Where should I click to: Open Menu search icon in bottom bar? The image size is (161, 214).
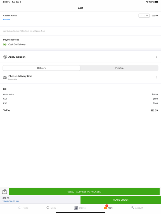tap(48, 208)
